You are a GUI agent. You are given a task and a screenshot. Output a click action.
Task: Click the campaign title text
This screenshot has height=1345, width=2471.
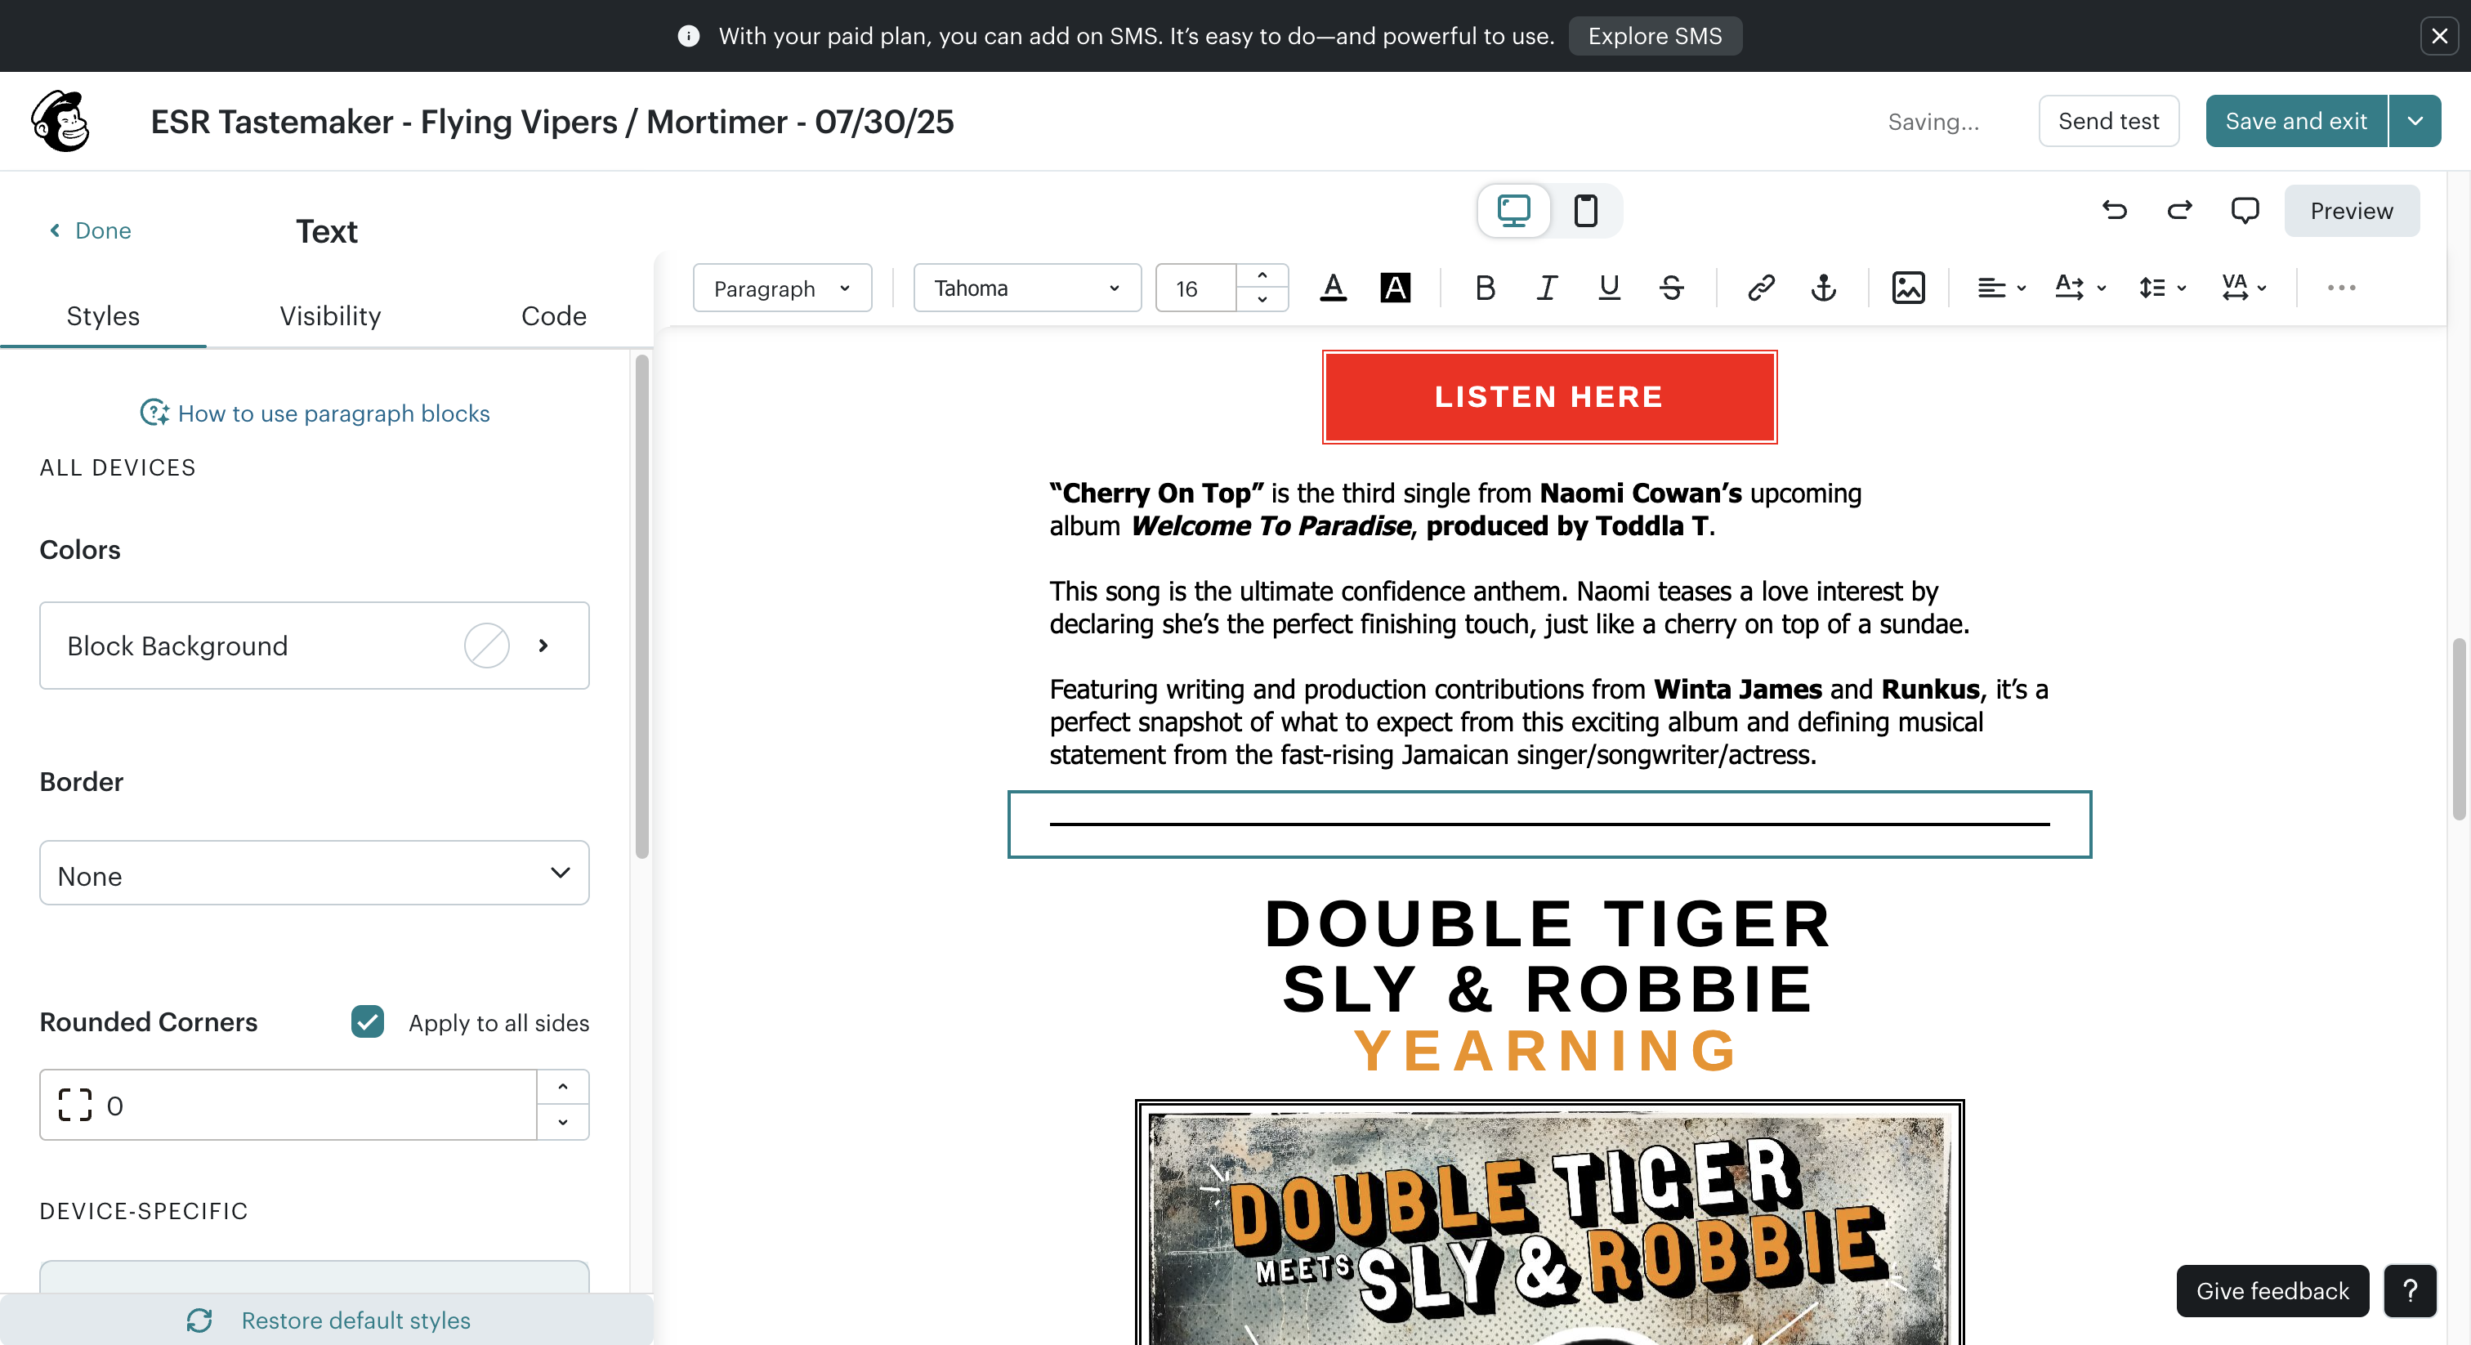[x=552, y=122]
